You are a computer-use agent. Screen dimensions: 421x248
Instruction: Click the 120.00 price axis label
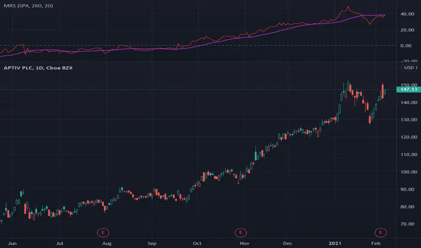coord(409,137)
